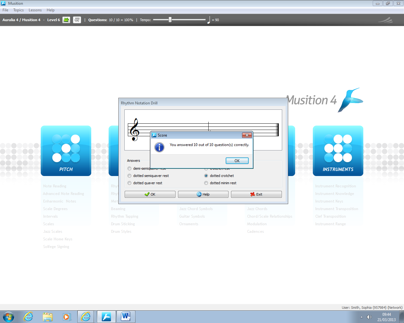Select the dotted quaver rest answer
The height and width of the screenshot is (323, 404).
(x=145, y=183)
